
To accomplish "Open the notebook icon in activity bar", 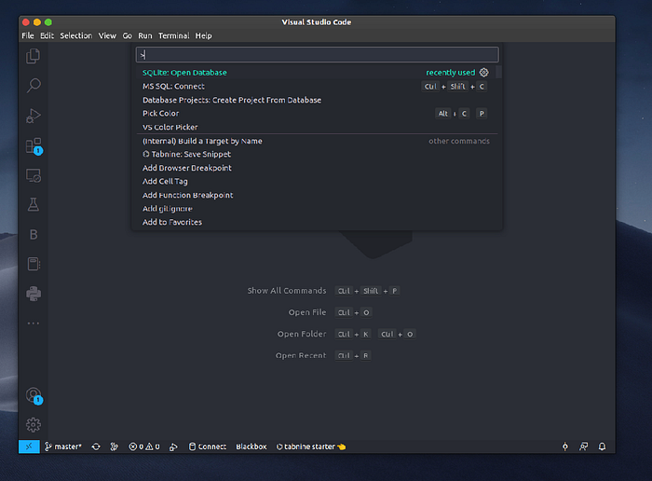I will tap(34, 264).
